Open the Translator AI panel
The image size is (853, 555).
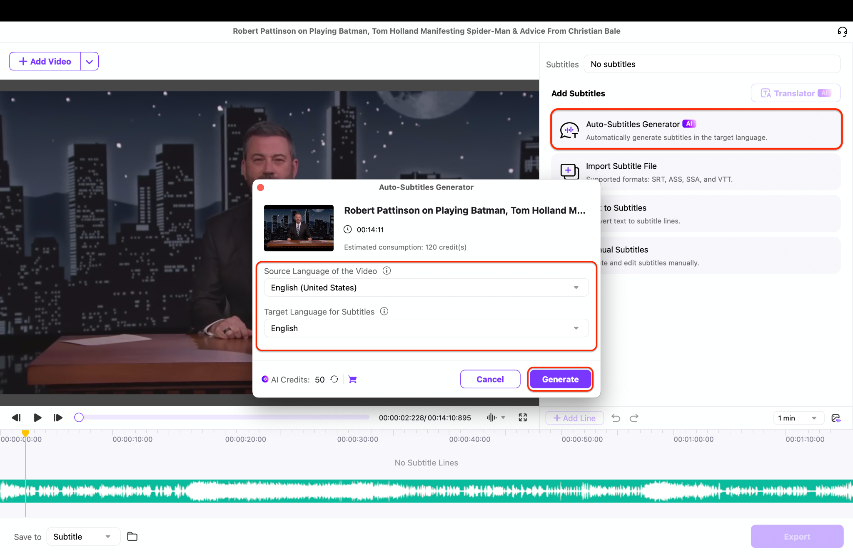pyautogui.click(x=795, y=93)
